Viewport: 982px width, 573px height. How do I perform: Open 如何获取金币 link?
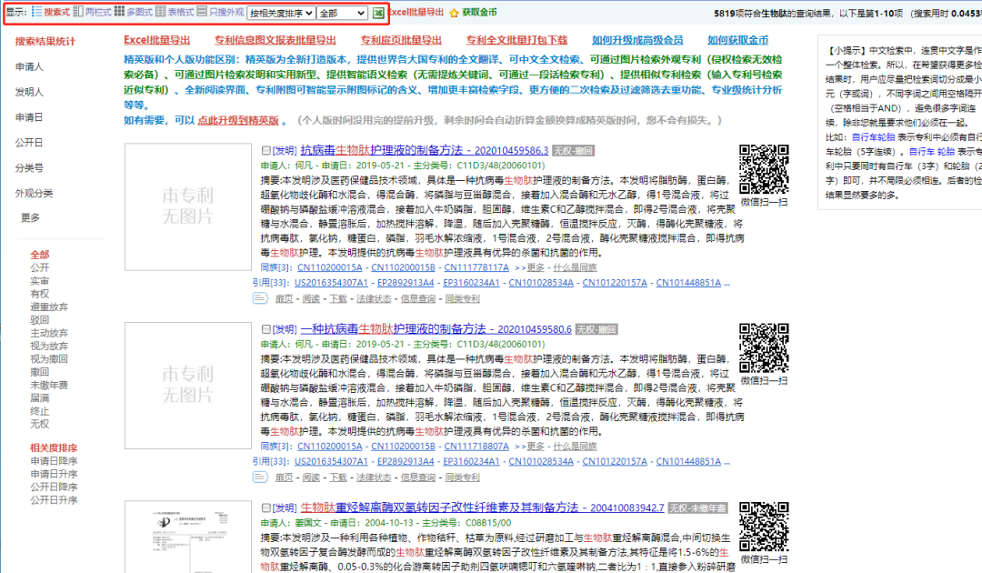click(x=737, y=40)
